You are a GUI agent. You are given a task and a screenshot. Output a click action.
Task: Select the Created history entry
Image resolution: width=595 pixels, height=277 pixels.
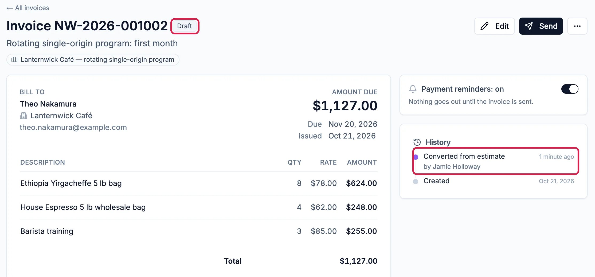tap(494, 181)
